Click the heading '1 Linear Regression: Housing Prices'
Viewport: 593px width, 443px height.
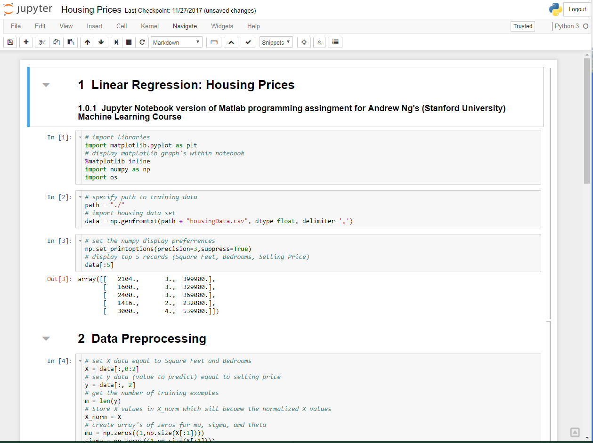(187, 85)
